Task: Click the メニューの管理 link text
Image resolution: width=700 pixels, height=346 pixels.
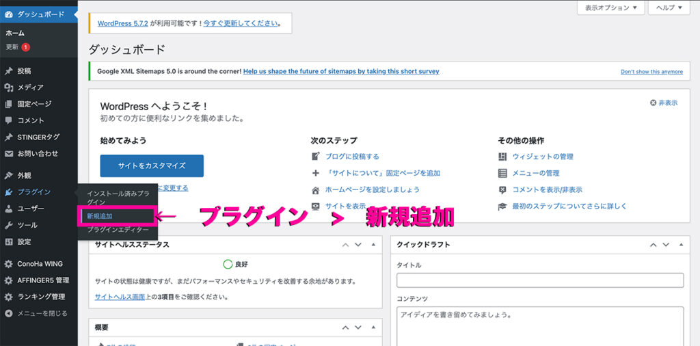Action: pos(536,173)
